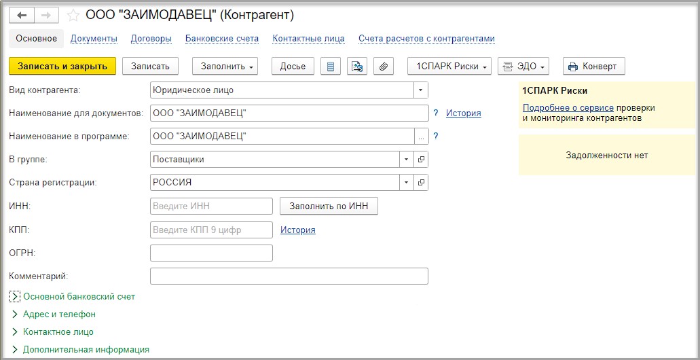Click the document exchange icon button
This screenshot has width=700, height=360.
[x=356, y=67]
